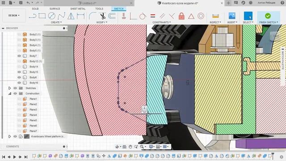Toggle visibility of Body16
This screenshot has width=286, height=161.
click(19, 83)
